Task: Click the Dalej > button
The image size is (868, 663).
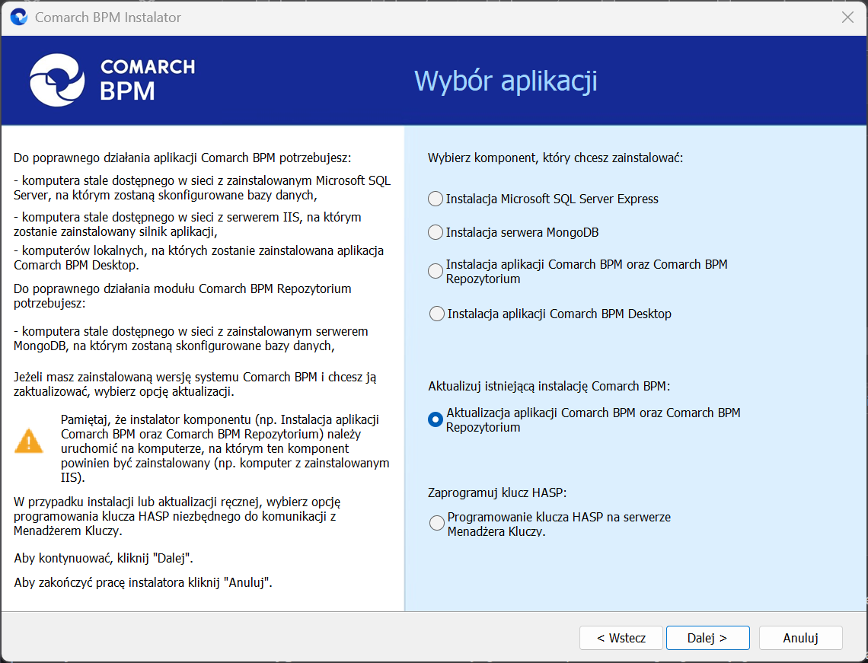Action: (x=707, y=638)
